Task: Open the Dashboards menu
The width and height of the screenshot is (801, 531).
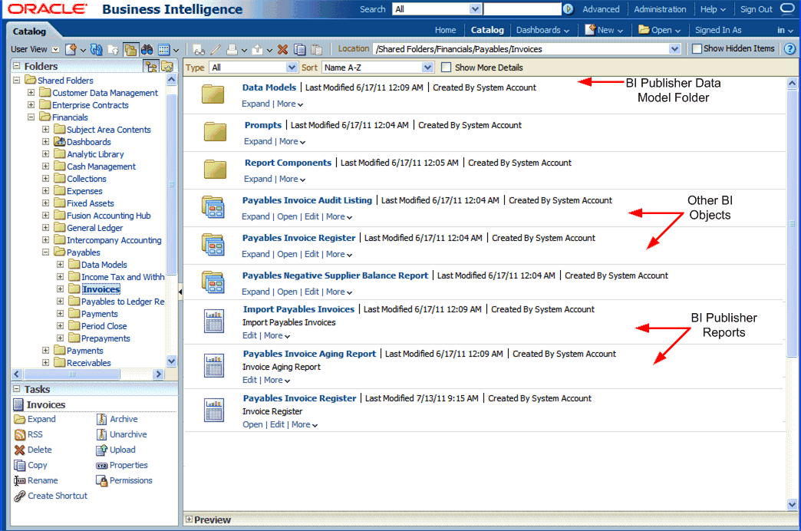Action: pos(542,30)
